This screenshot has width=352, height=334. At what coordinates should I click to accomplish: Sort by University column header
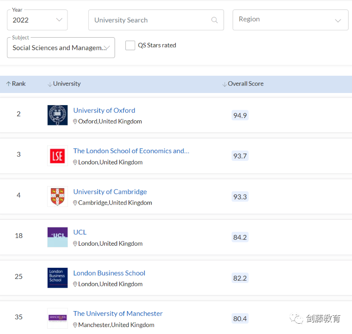67,83
